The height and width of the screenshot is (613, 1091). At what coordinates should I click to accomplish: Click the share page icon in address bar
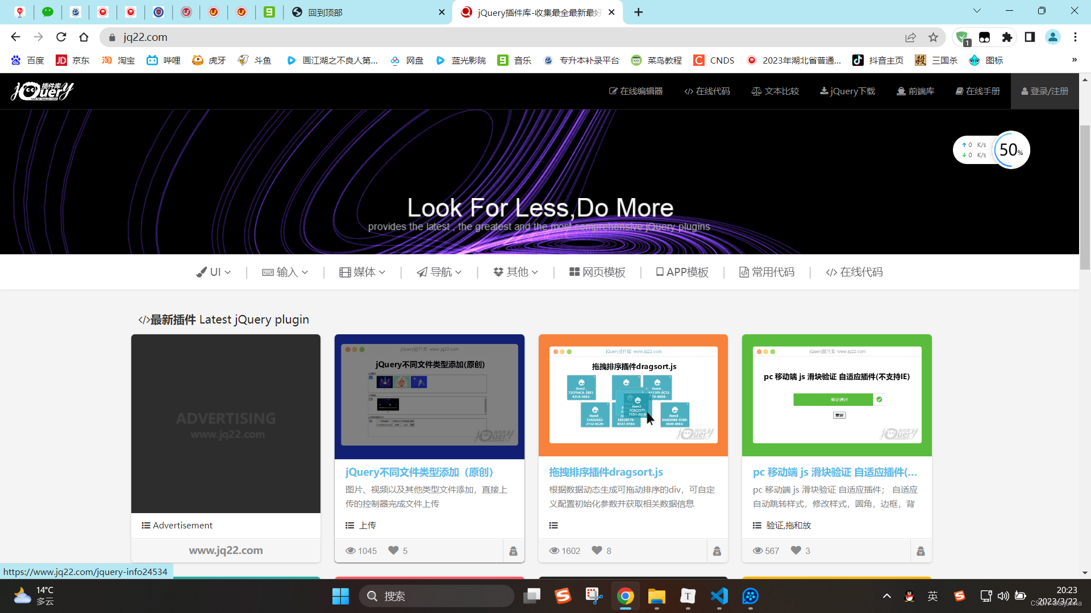(x=910, y=37)
